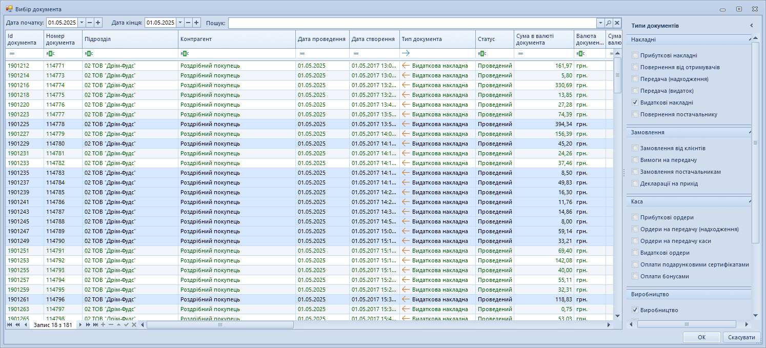Enable the Прибуткові накладні checkbox
Image resolution: width=766 pixels, height=348 pixels.
pyautogui.click(x=635, y=55)
